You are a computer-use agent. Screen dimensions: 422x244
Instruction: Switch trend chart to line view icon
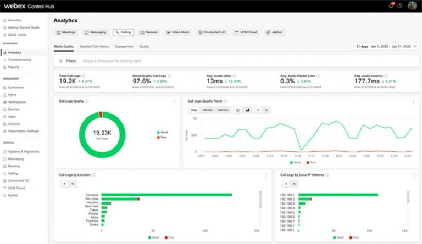[x=238, y=110]
